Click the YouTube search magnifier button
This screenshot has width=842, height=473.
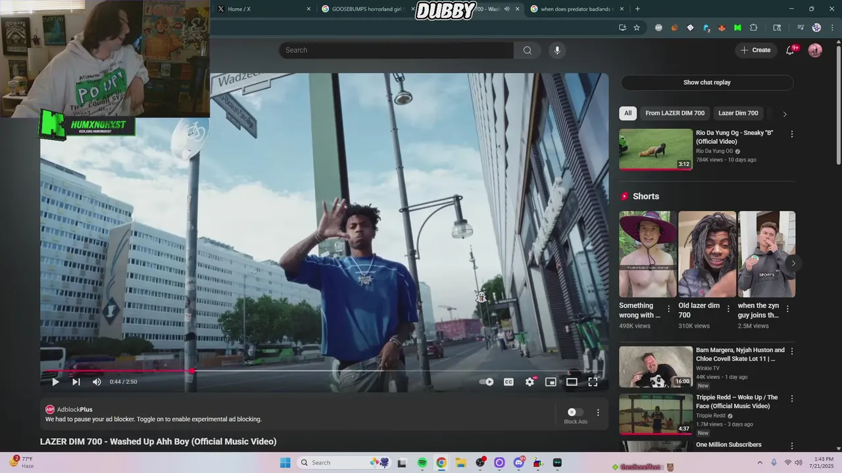click(x=528, y=51)
